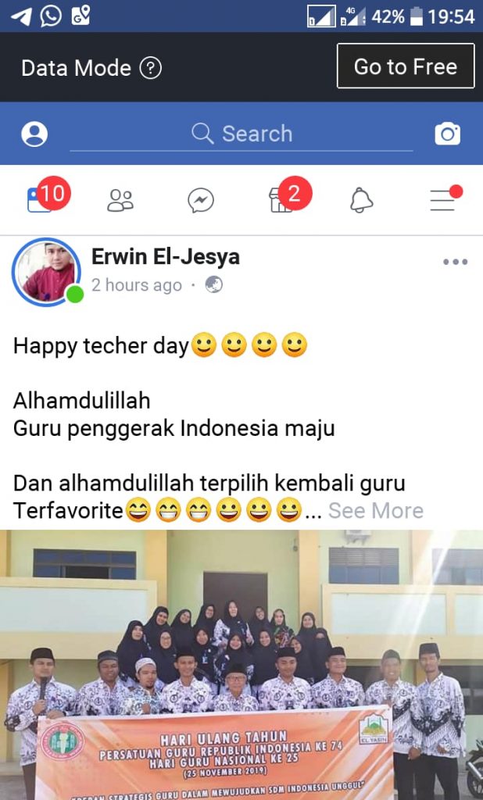
Task: Click the Data Mode help question mark
Action: (x=151, y=68)
